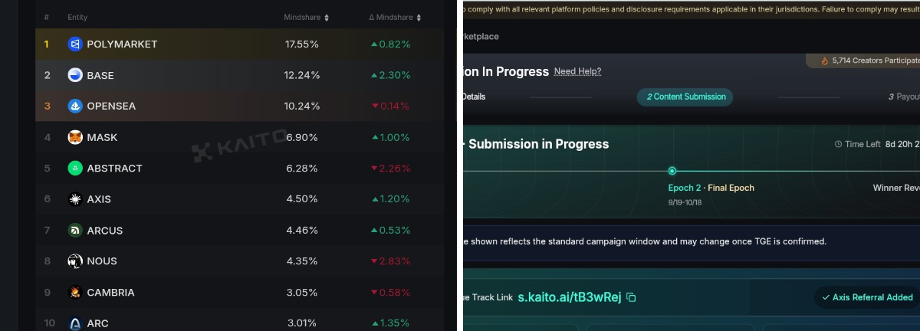Select the Details step tab
Image resolution: width=920 pixels, height=331 pixels.
click(x=473, y=97)
